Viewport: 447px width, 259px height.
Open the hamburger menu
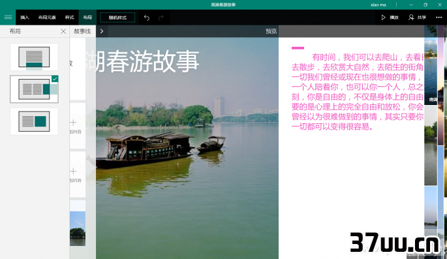(x=8, y=18)
